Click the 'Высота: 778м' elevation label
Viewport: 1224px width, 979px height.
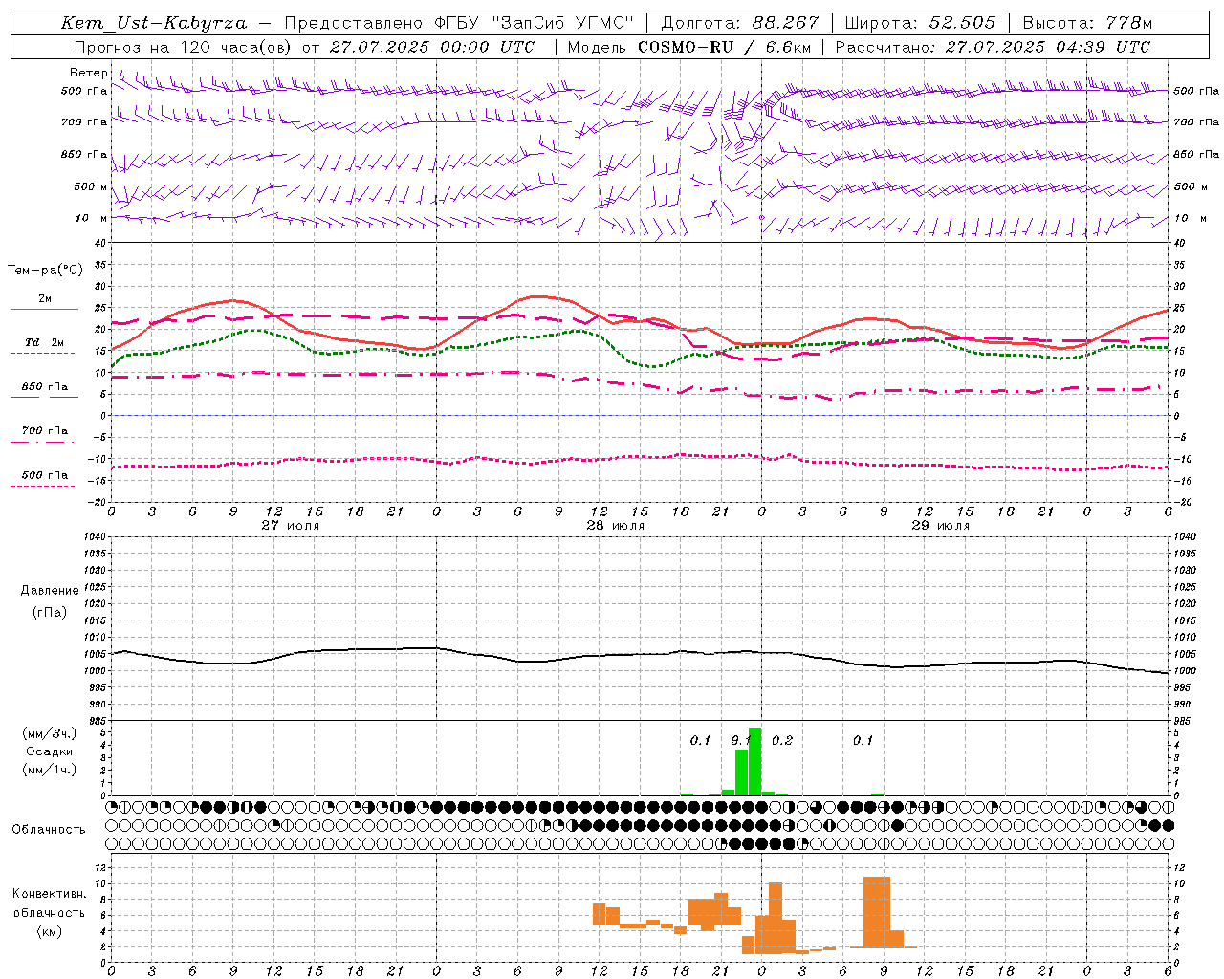[1088, 23]
